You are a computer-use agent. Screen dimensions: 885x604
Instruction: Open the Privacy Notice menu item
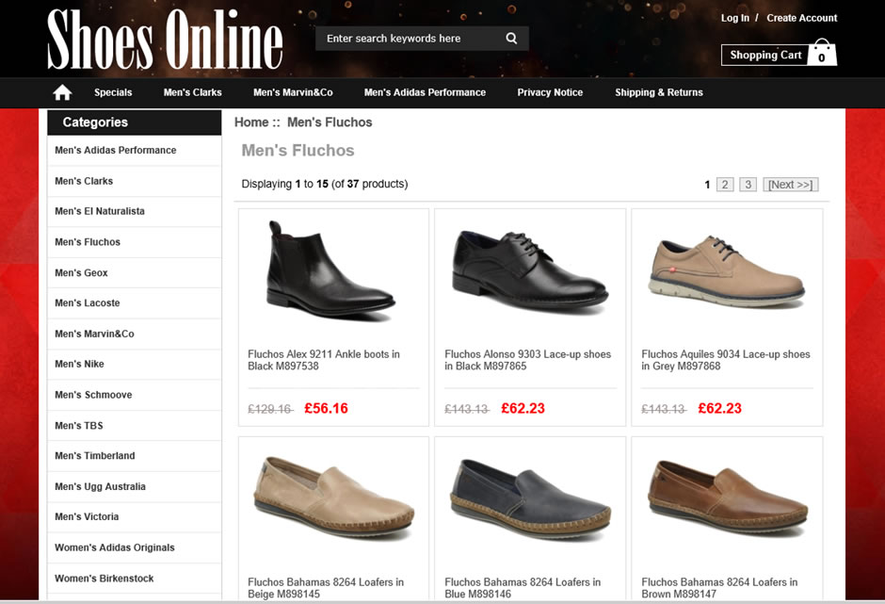click(x=550, y=92)
